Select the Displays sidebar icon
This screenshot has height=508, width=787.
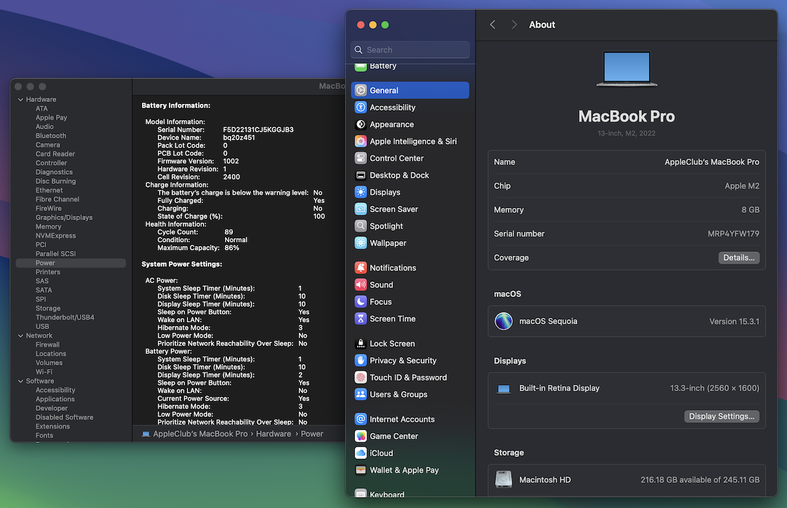point(361,192)
